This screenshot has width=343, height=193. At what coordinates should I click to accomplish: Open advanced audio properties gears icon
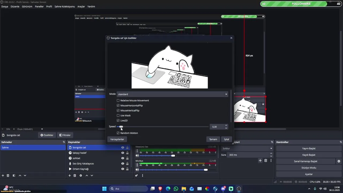coord(136,176)
